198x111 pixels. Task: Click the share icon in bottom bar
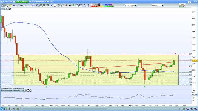pyautogui.click(x=2, y=109)
